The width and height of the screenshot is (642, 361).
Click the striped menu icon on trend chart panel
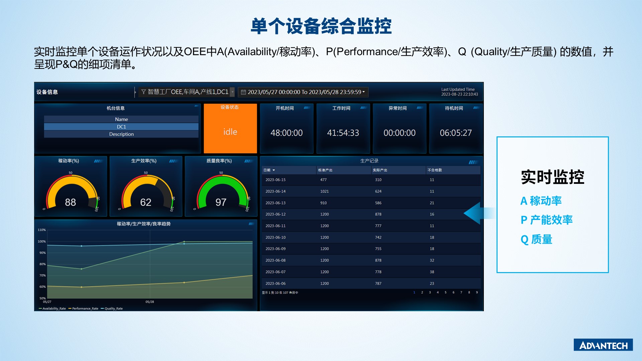click(251, 224)
